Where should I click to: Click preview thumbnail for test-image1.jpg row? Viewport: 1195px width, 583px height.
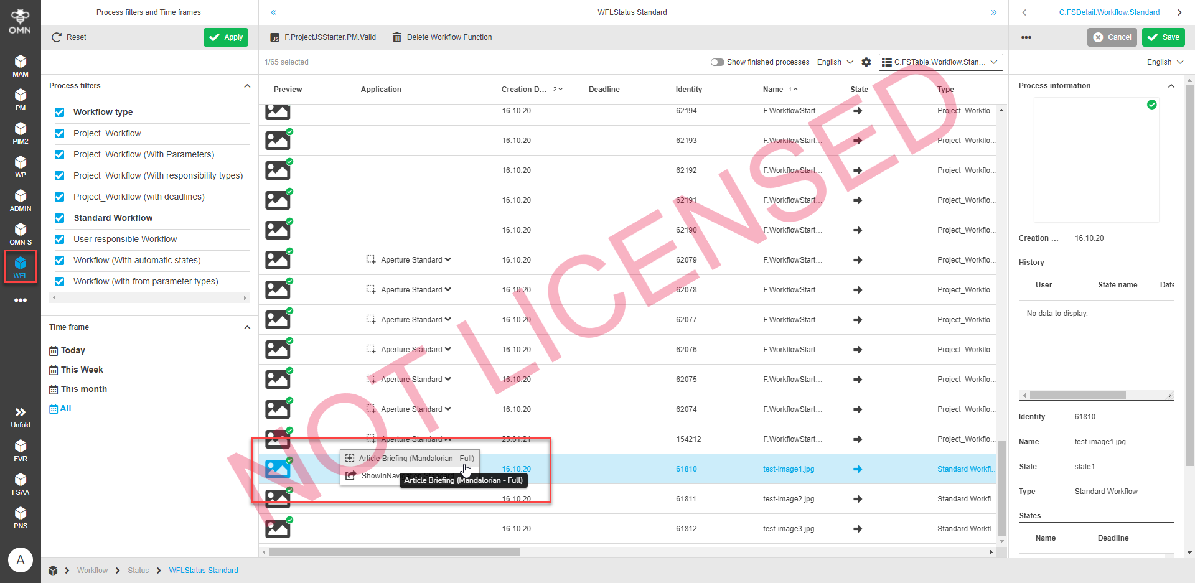coord(278,469)
